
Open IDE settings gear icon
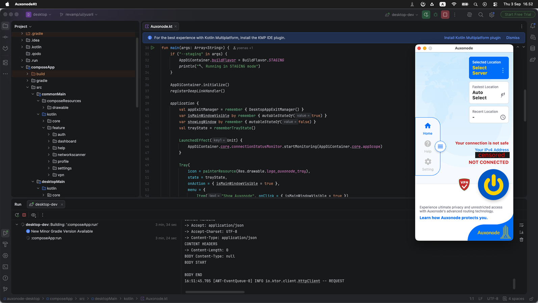[492, 15]
